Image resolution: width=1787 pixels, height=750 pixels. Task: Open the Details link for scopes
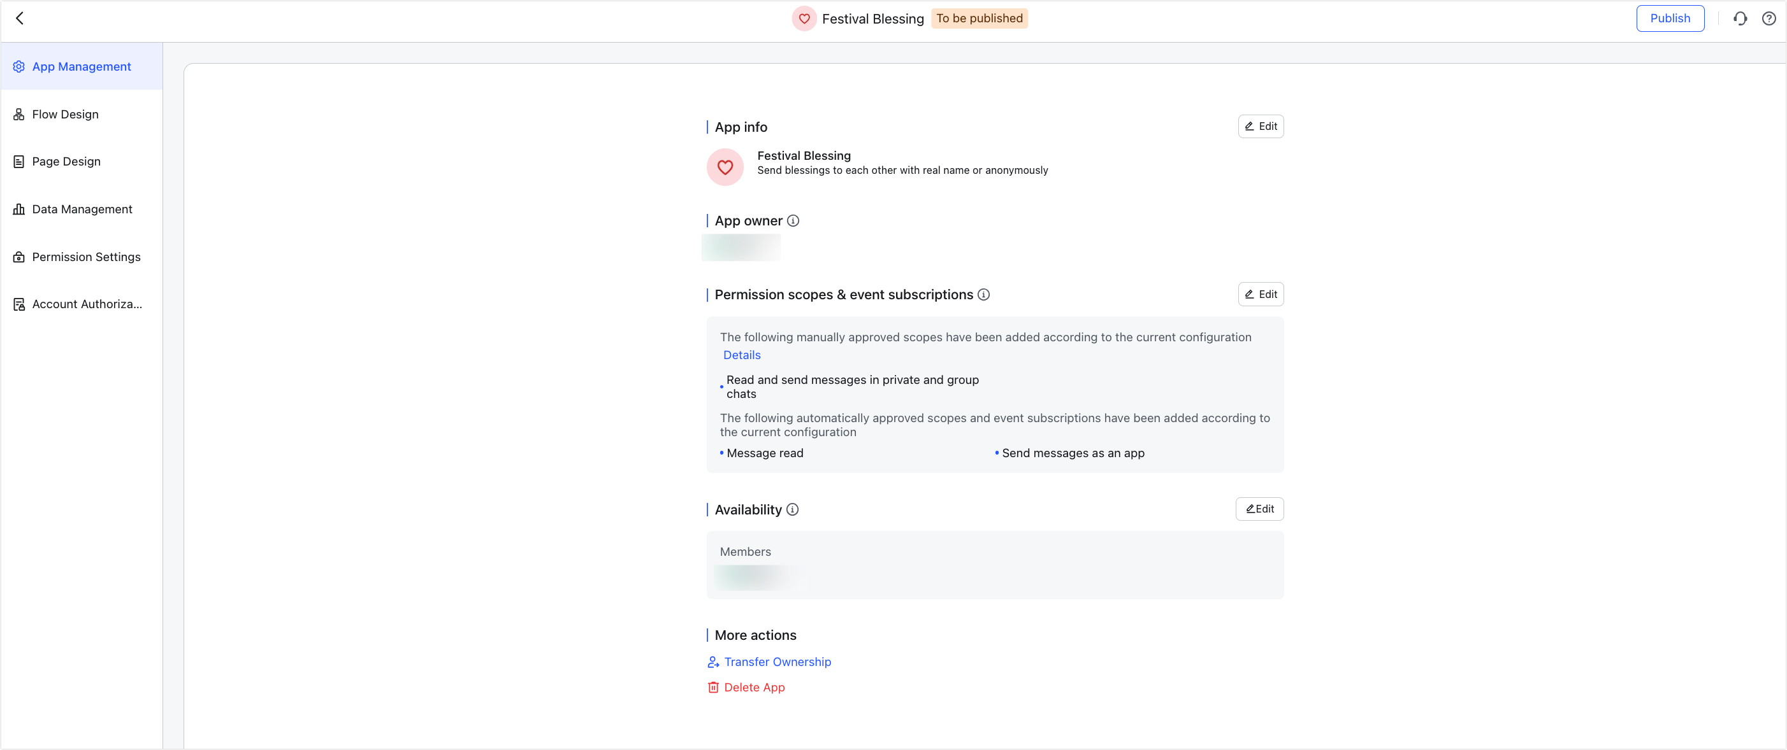pyautogui.click(x=742, y=355)
